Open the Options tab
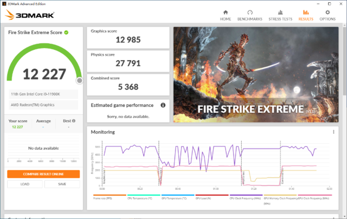This screenshot has width=347, height=219. coord(327,16)
